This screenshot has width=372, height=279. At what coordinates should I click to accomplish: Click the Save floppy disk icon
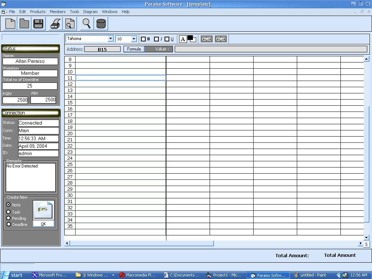[38, 24]
